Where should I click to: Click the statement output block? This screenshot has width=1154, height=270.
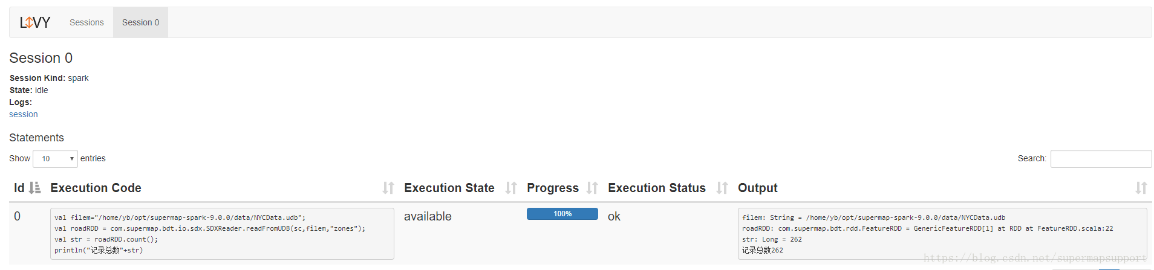942,234
